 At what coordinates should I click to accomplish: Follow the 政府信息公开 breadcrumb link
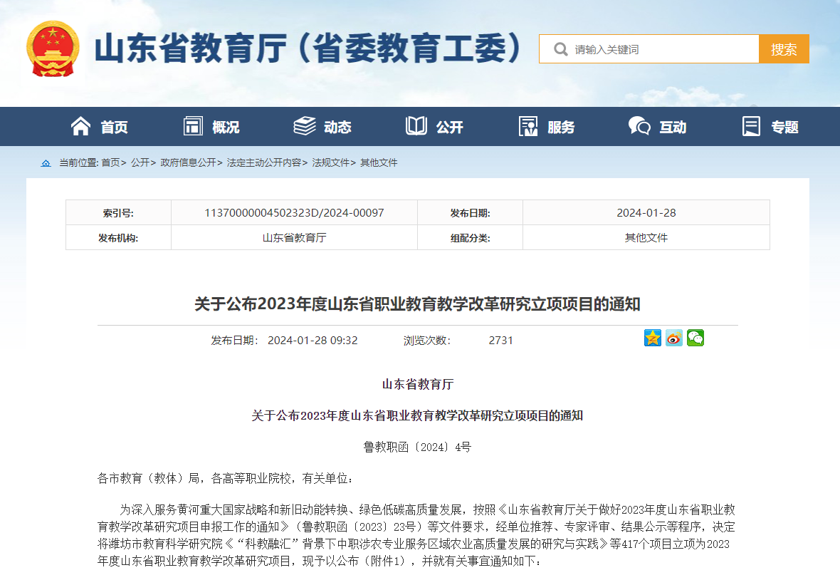pyautogui.click(x=188, y=162)
